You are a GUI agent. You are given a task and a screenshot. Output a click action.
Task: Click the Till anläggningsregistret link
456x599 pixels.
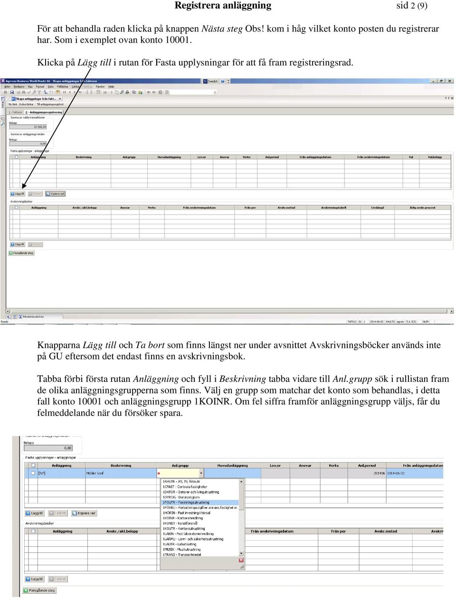(50, 104)
